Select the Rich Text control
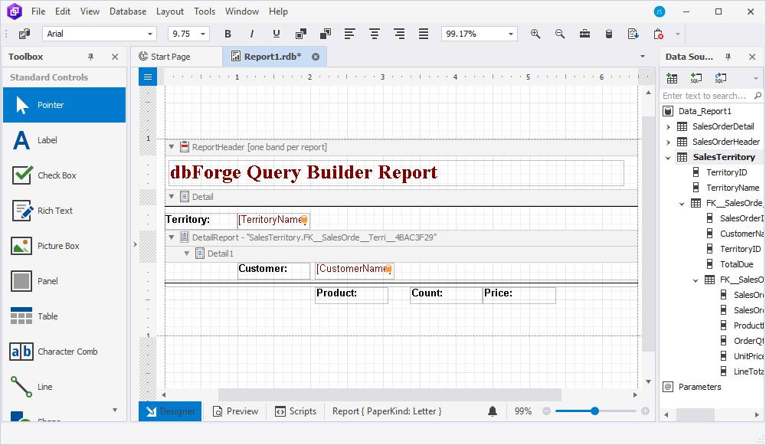This screenshot has width=766, height=445. point(64,211)
